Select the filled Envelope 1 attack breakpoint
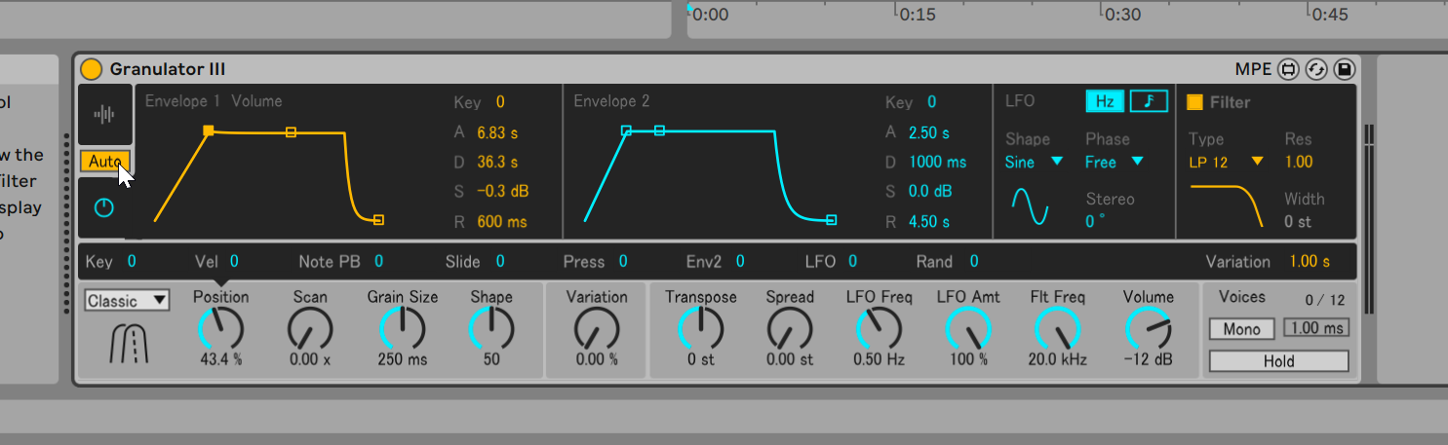1448x445 pixels. (x=209, y=130)
